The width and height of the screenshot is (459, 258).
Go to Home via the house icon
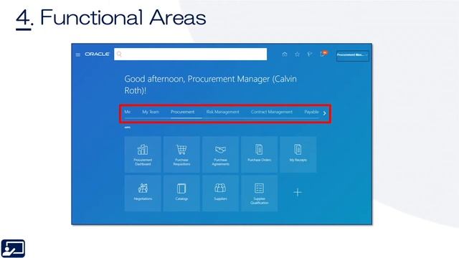pos(285,54)
